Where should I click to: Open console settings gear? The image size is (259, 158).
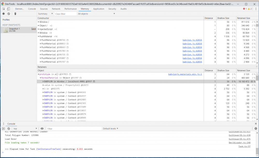pos(256,129)
